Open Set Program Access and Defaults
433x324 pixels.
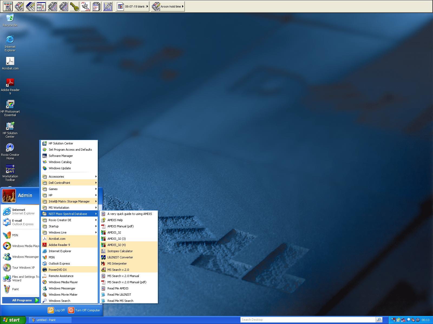tap(69, 150)
